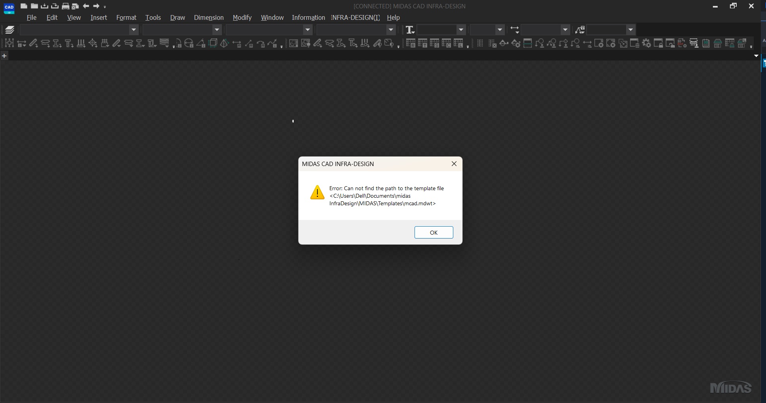This screenshot has width=766, height=403.
Task: Expand the multileader style combo box arrow
Action: [630, 30]
